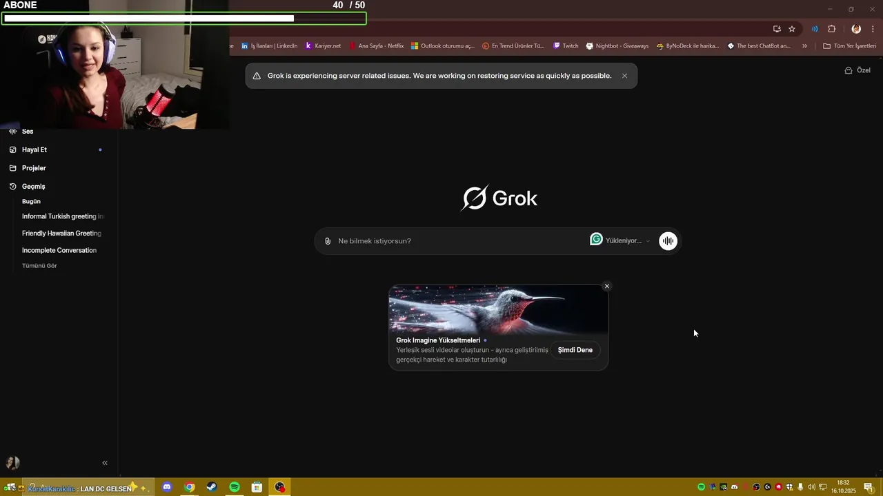Open the Nightbot - Giveaways bookmark
Image resolution: width=883 pixels, height=496 pixels.
tap(617, 46)
